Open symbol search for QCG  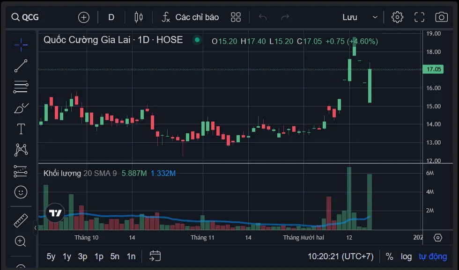point(25,17)
